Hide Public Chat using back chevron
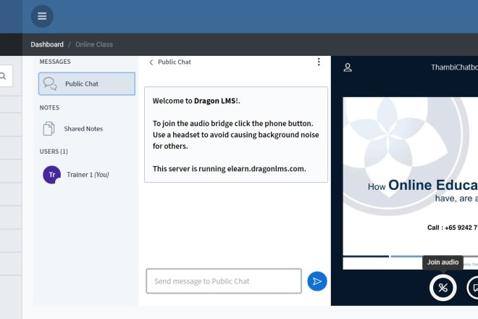 (151, 62)
